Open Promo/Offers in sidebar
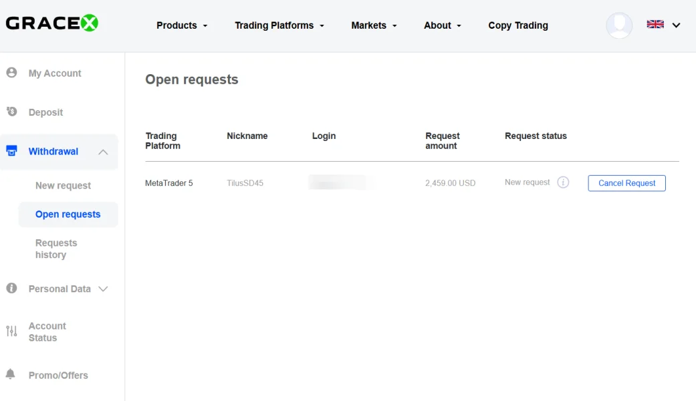The image size is (696, 401). (58, 376)
